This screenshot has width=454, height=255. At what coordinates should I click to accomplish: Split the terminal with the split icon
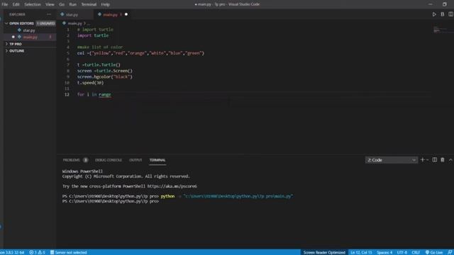point(435,160)
